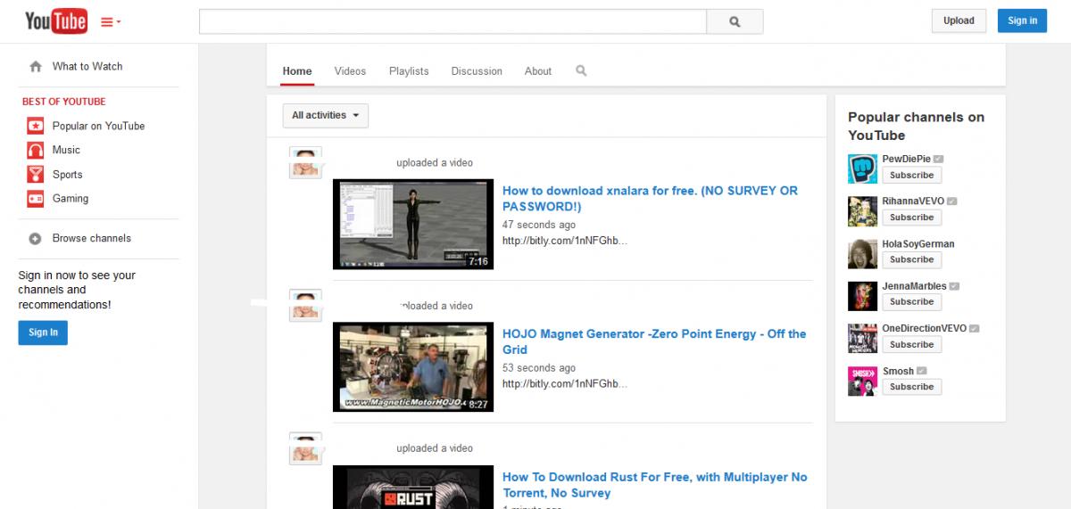The height and width of the screenshot is (509, 1071).
Task: Click the sidebar Sign In button
Action: (x=43, y=332)
